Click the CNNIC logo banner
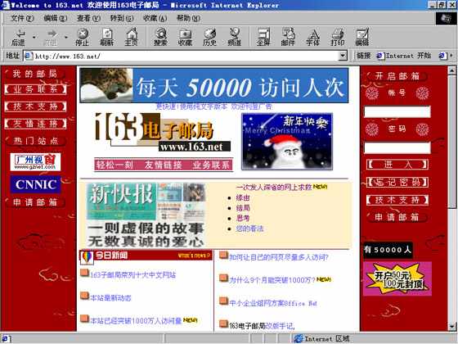Viewport: 458px width, 344px height. tap(36, 184)
